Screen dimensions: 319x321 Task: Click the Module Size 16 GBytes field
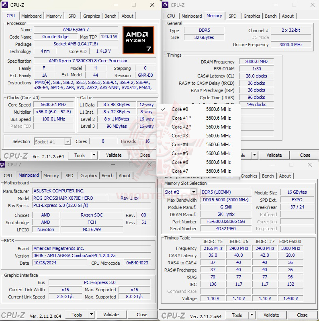(297, 192)
